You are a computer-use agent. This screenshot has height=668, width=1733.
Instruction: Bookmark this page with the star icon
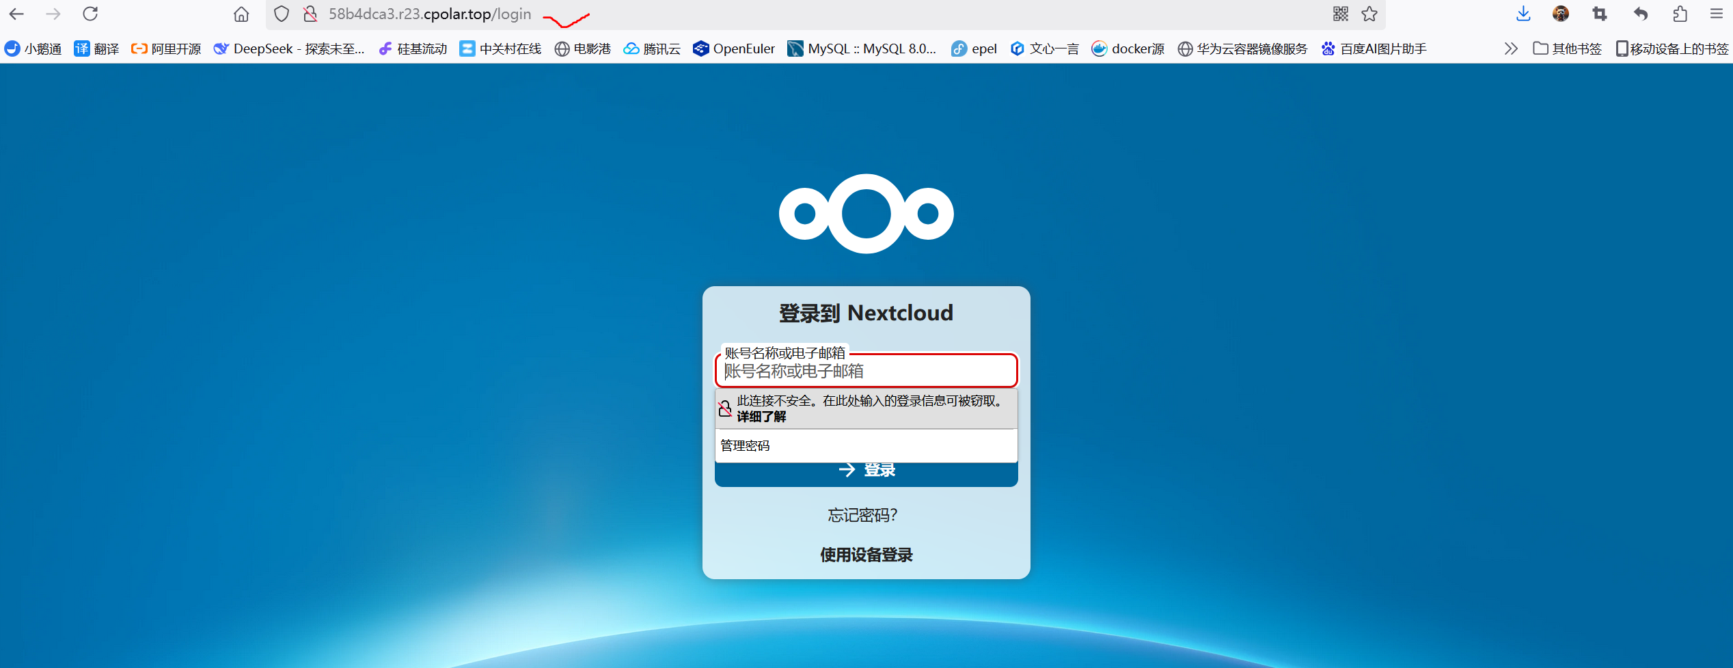coord(1369,14)
